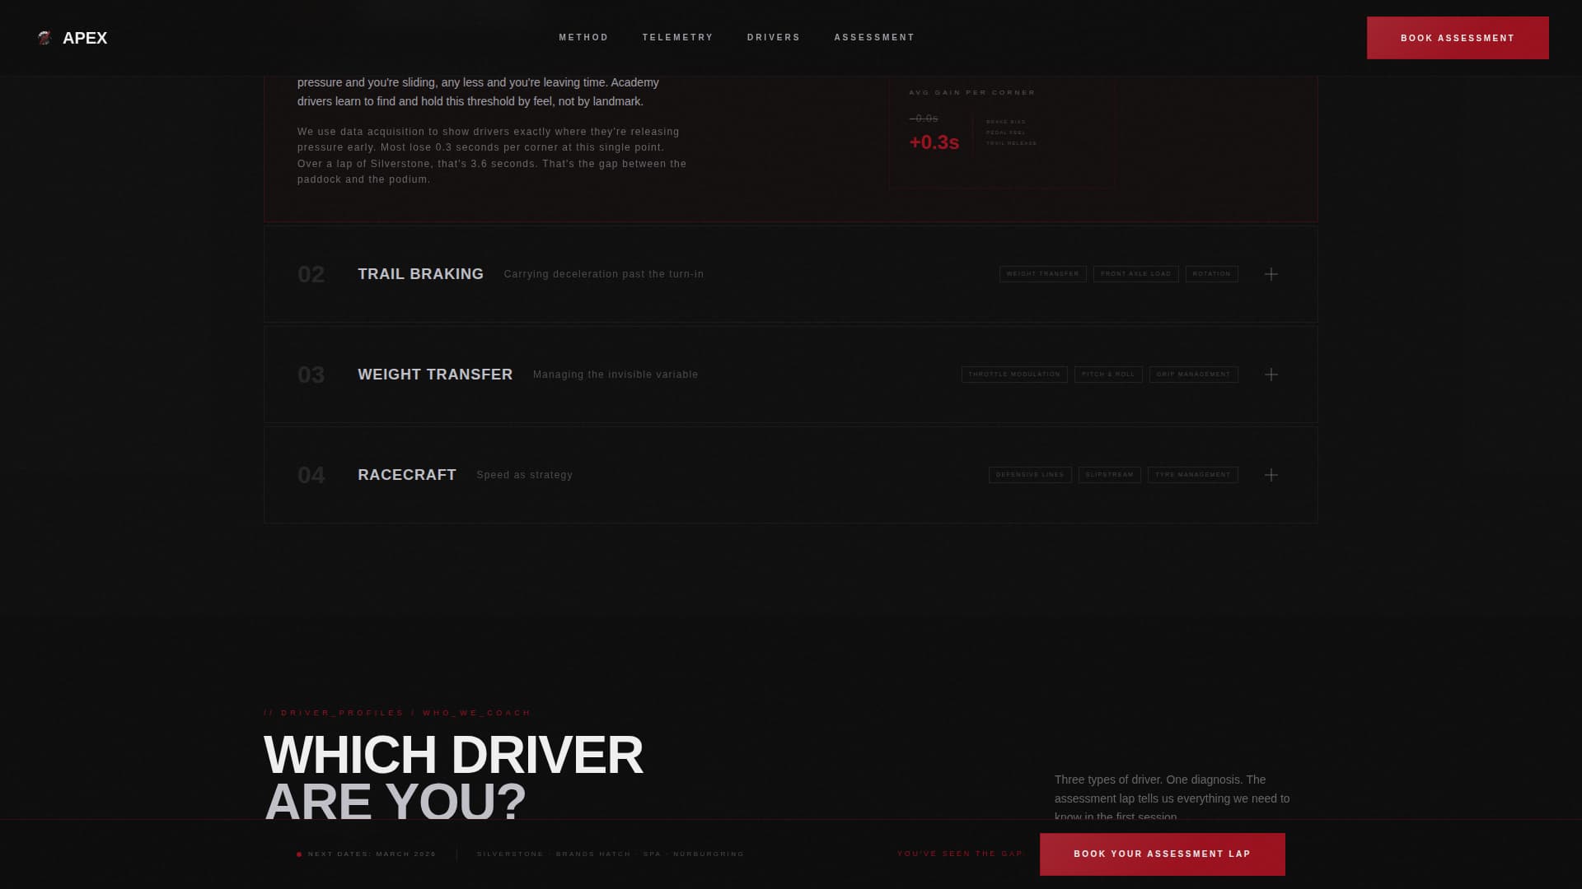1582x889 pixels.
Task: Click the THROTTLE MODULATION tag
Action: point(1014,375)
